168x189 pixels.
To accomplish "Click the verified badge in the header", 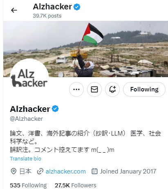I will (x=77, y=7).
